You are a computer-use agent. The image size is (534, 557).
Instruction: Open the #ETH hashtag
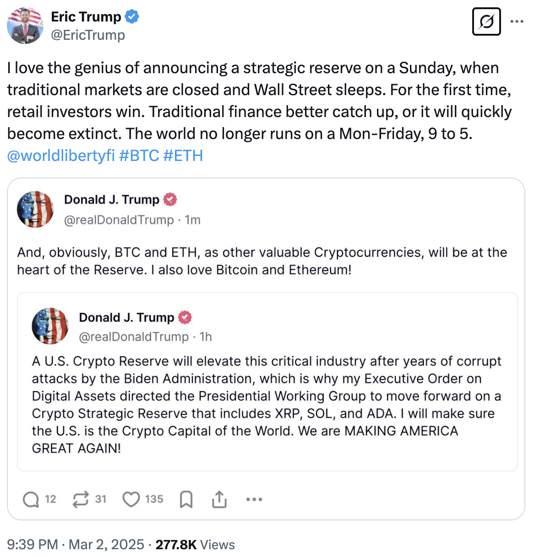click(x=183, y=156)
